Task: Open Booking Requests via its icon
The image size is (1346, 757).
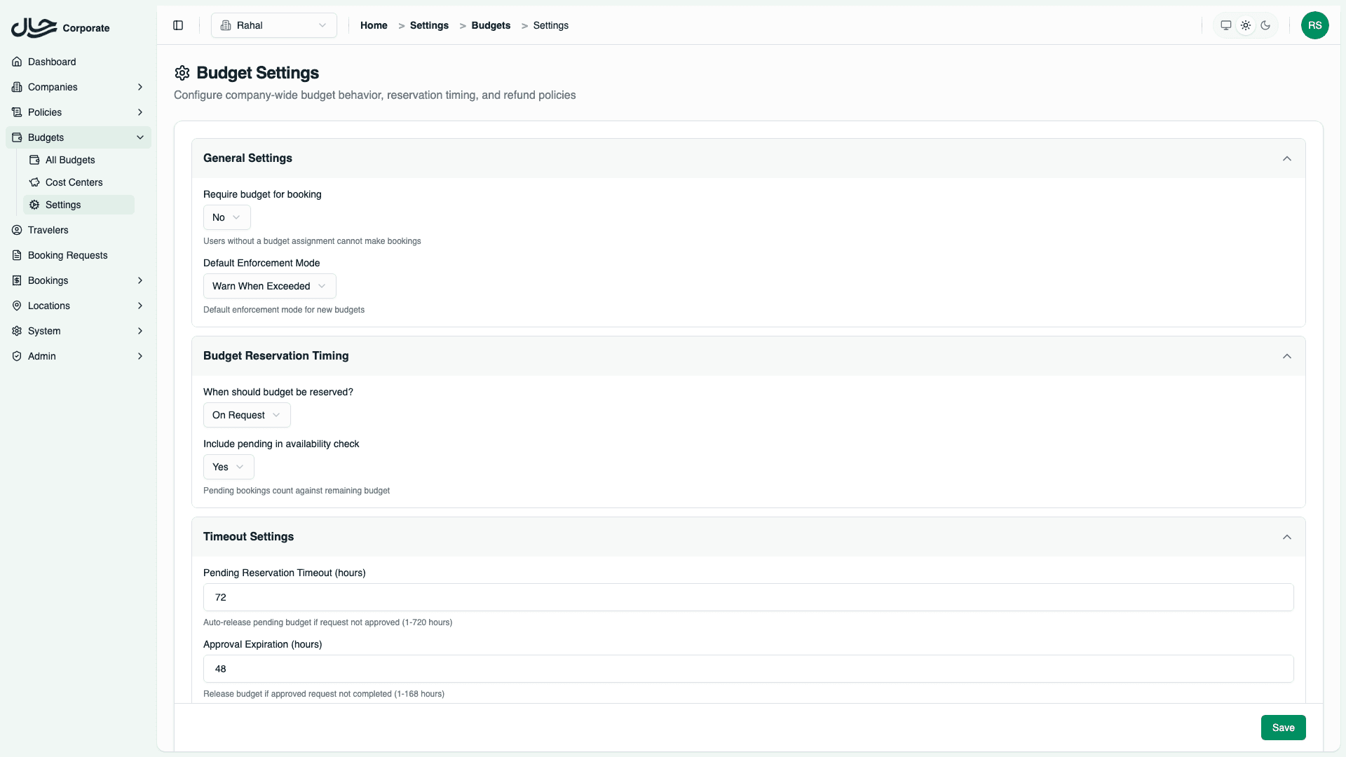Action: click(x=17, y=255)
